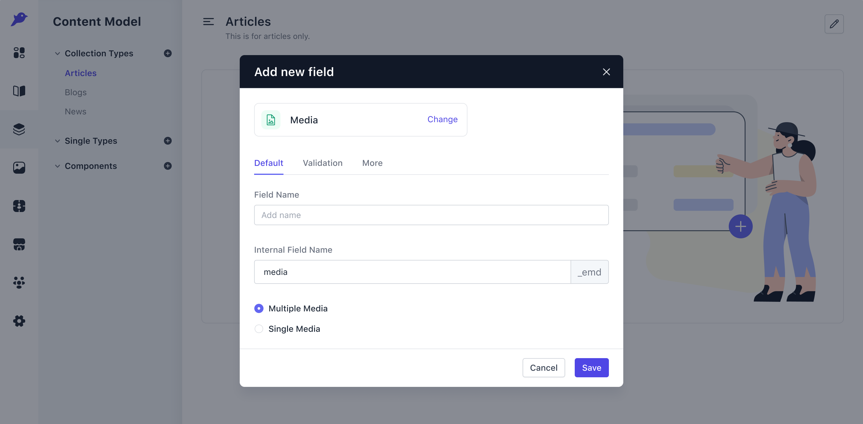Click the Content Model heading

point(97,22)
